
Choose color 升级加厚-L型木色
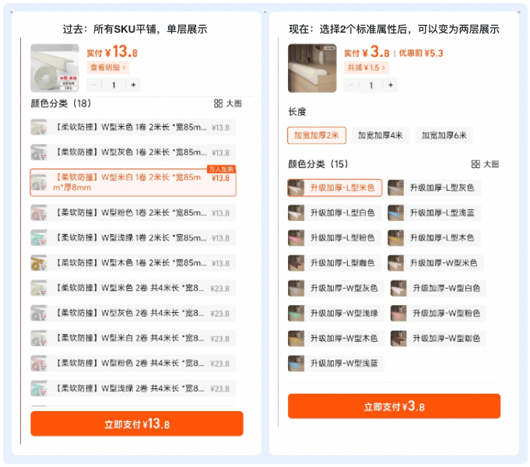click(434, 237)
